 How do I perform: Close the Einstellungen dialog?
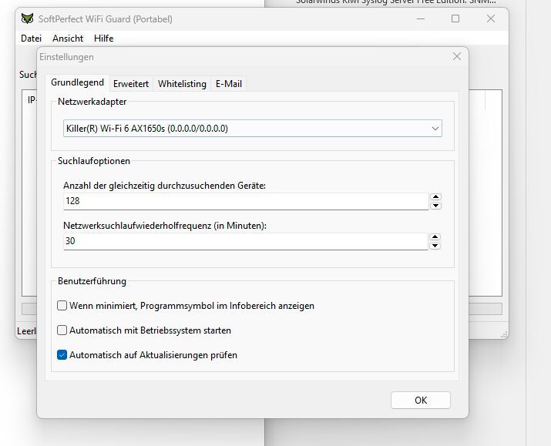[457, 56]
